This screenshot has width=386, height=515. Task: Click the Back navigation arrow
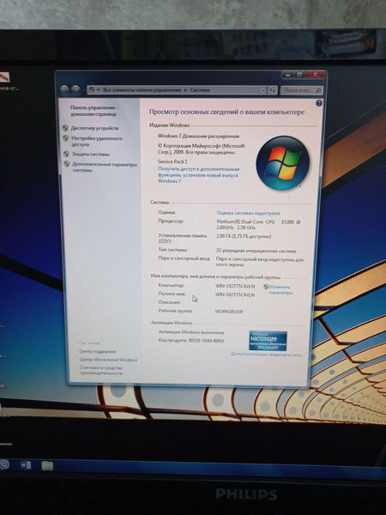click(x=64, y=89)
